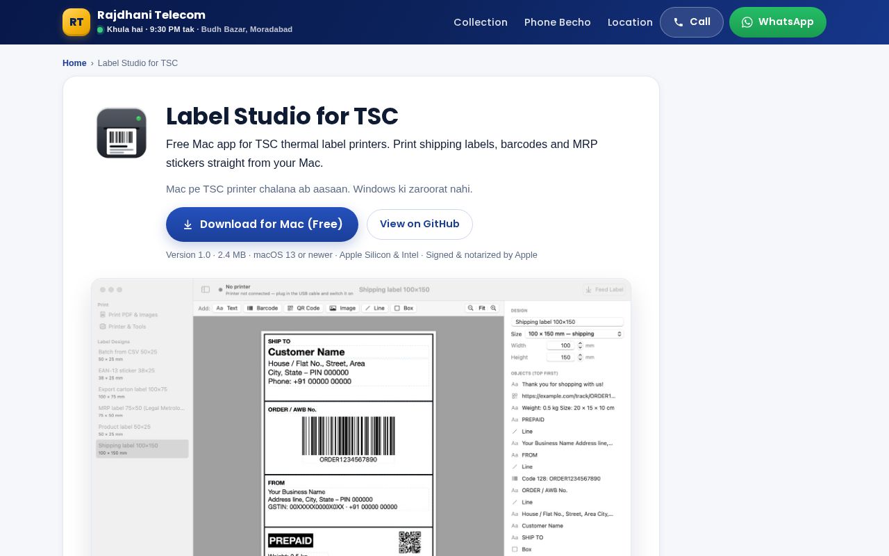
Task: Select the Add Barcode tool
Action: coord(262,308)
